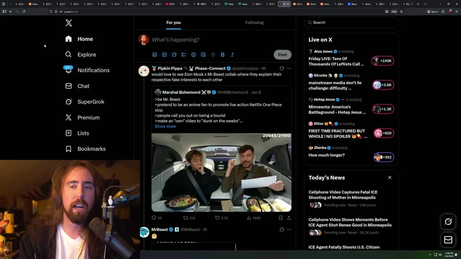The image size is (461, 259).
Task: Click the Search field
Action: tap(351, 22)
